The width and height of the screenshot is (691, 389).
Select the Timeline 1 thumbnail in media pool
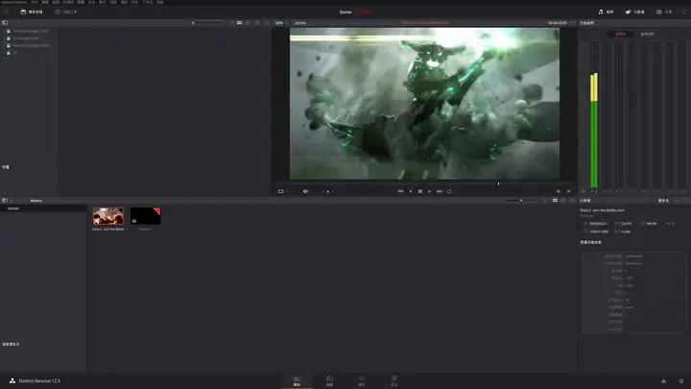pos(146,216)
